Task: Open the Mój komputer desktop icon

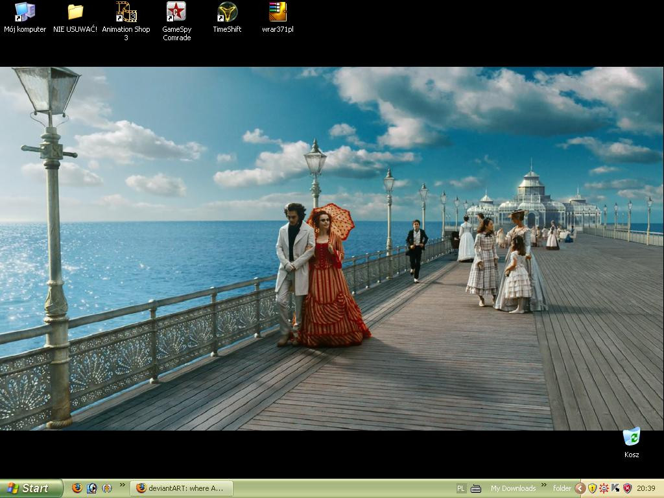Action: (25, 18)
